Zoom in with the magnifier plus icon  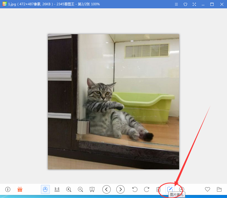pyautogui.click(x=69, y=189)
